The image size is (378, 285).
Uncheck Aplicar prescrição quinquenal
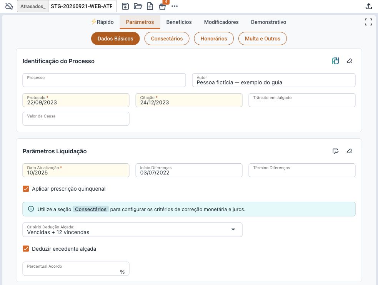click(26, 189)
